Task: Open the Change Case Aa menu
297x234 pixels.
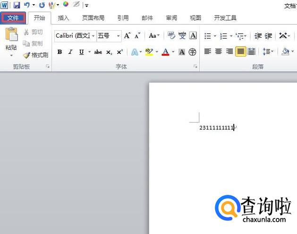Action: [x=154, y=35]
